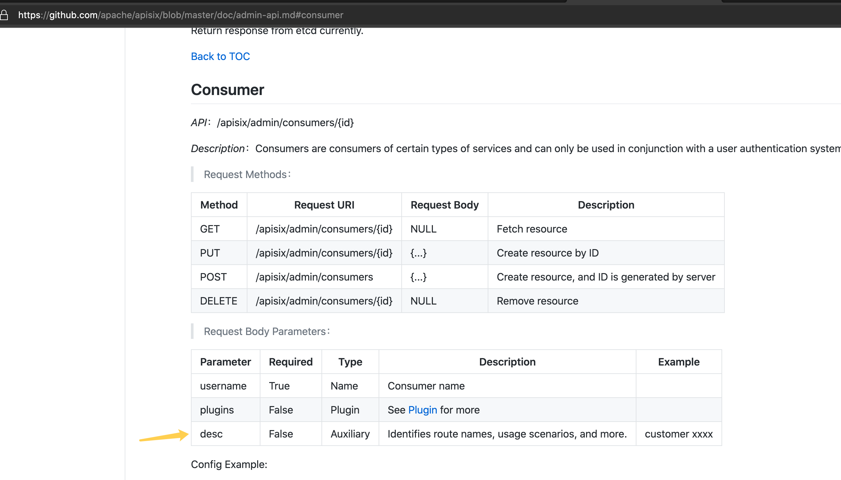Click the Remove resource description cell
This screenshot has height=480, width=841.
pyautogui.click(x=537, y=301)
